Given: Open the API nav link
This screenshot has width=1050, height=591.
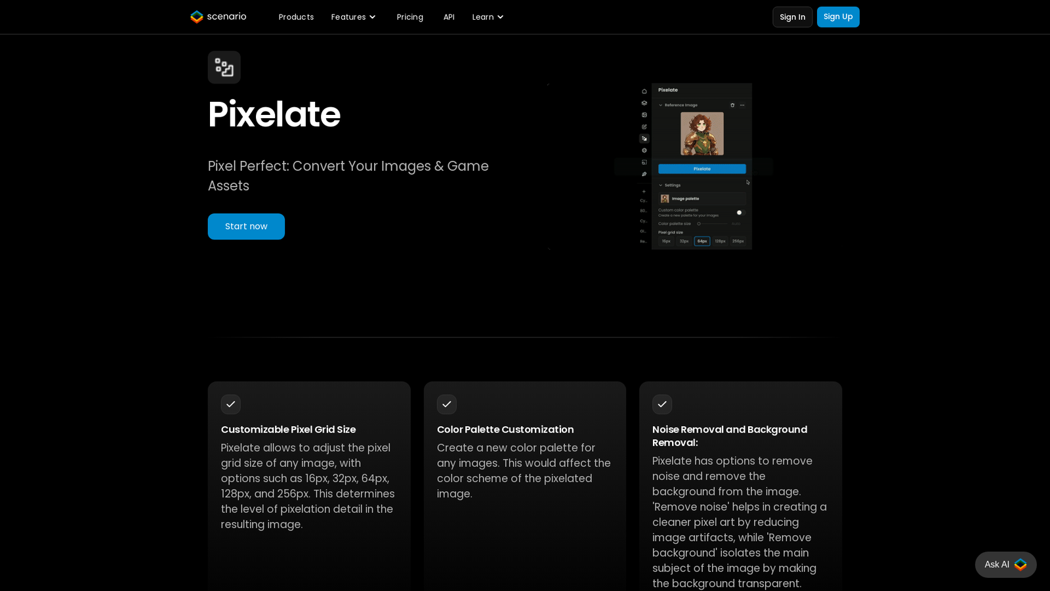Looking at the screenshot, I should 449,17.
